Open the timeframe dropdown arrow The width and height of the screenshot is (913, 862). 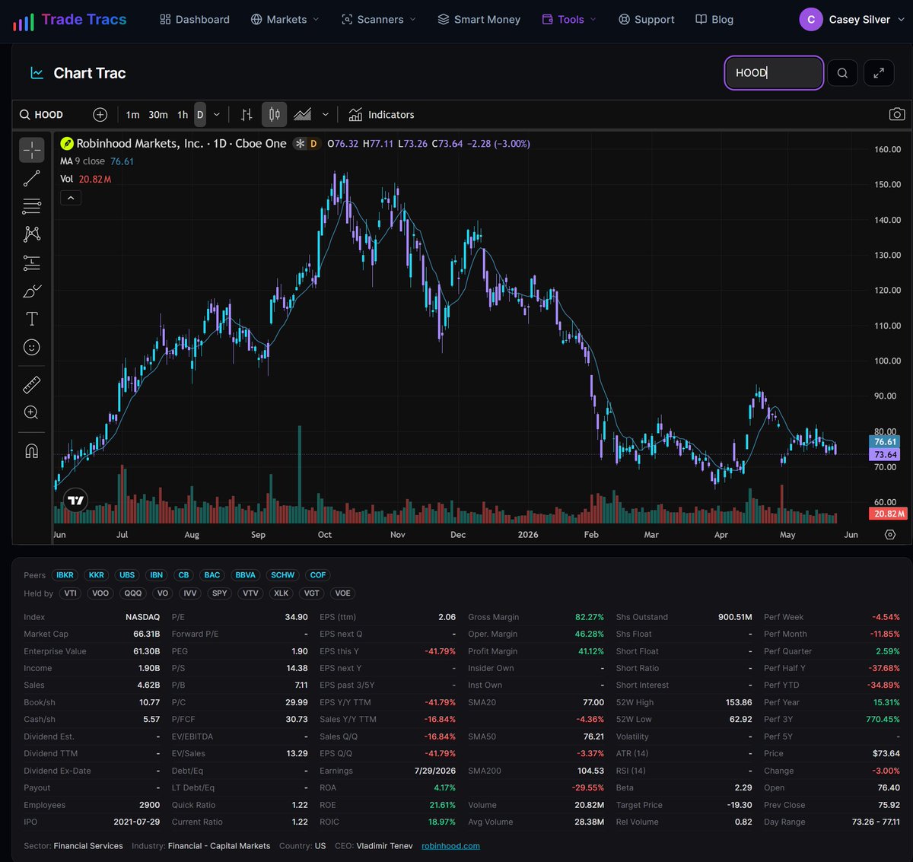pos(217,115)
